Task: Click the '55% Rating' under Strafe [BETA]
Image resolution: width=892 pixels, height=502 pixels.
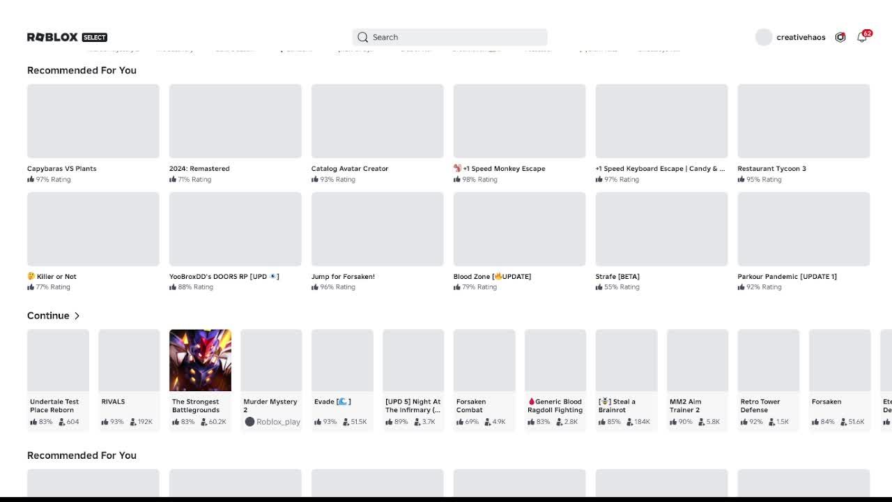Action: [622, 287]
